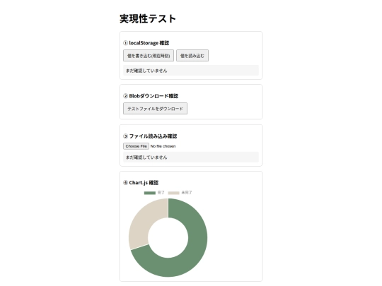Click the heading ② Blobダウンロード確認

[x=151, y=96]
